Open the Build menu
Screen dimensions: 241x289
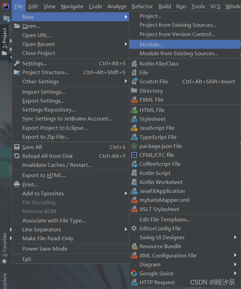pos(165,7)
